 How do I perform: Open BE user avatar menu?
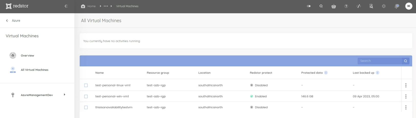(409, 6)
